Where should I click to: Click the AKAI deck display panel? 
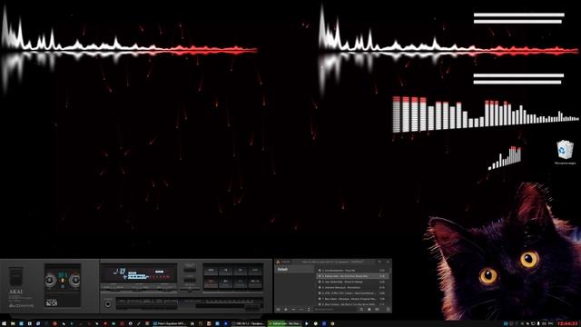coord(139,274)
